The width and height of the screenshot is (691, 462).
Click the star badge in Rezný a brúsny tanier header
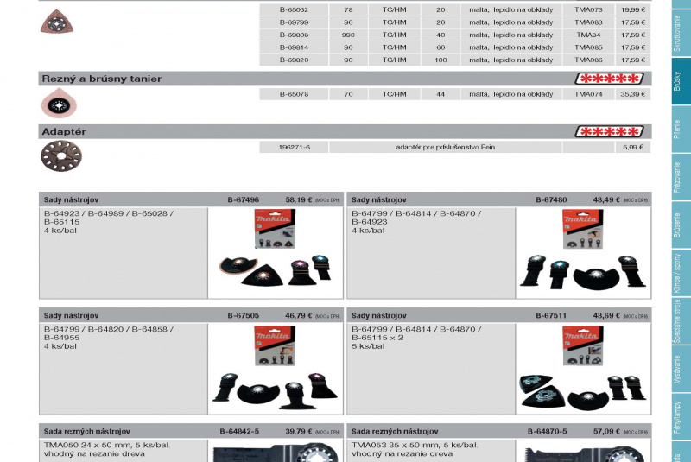[610, 79]
